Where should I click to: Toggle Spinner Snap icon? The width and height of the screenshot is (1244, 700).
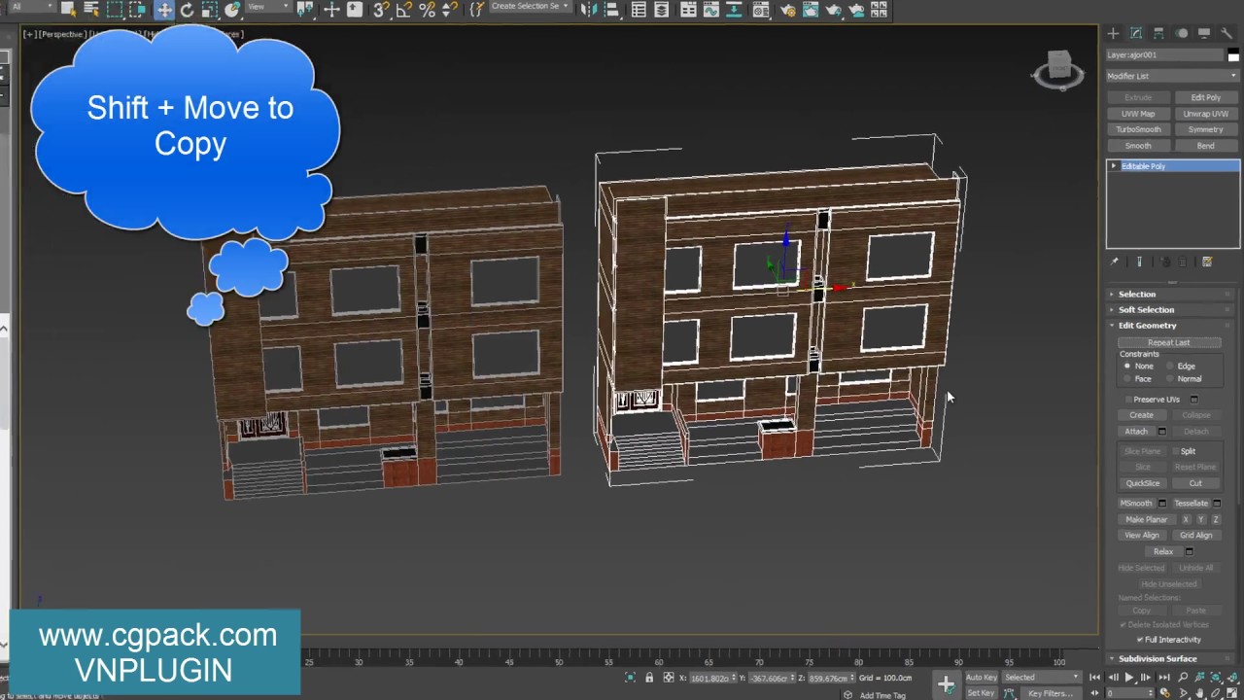(x=450, y=10)
